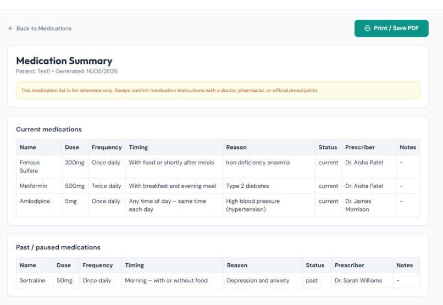Click the Depression and anxiety reason cell
Viewport: 443px width, 305px height.
pos(263,280)
